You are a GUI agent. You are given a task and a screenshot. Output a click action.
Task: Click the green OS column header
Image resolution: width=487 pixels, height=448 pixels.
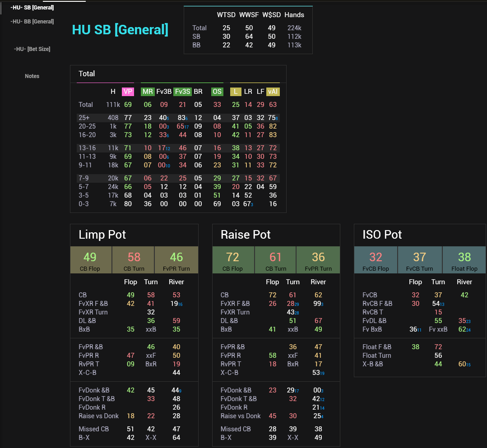(x=217, y=92)
